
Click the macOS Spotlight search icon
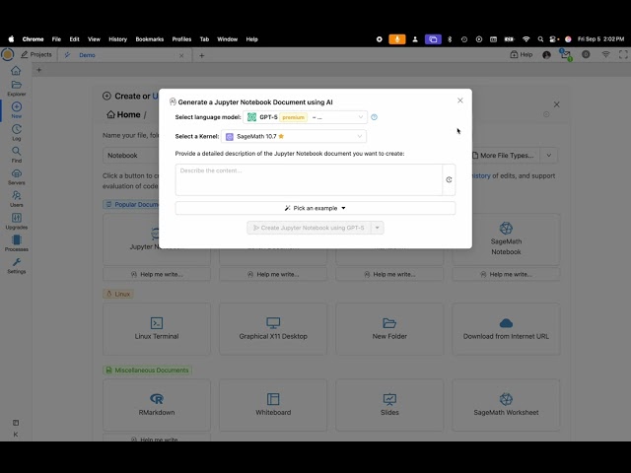coord(540,39)
